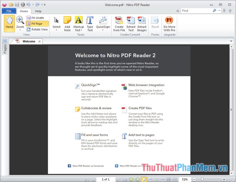The image size is (236, 182).
Task: Open the Pages side panel
Action: pos(5,46)
